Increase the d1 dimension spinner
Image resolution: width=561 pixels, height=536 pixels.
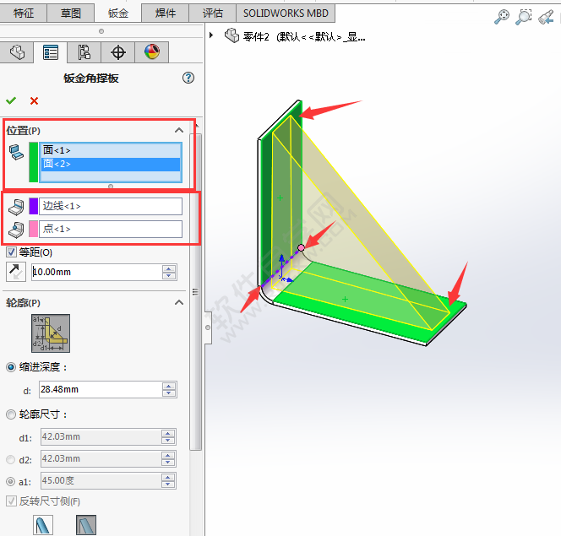coord(168,434)
